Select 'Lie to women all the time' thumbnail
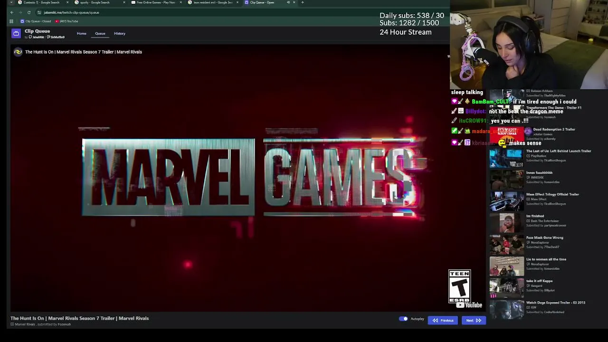 (507, 266)
